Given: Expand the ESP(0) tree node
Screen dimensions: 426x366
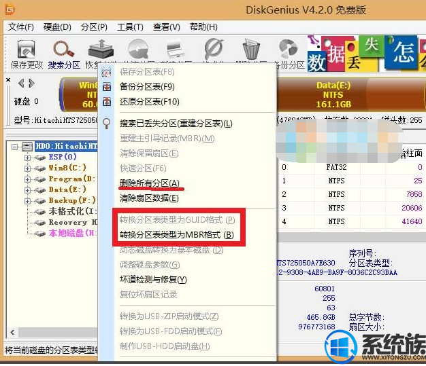Looking at the screenshot, I should coord(27,158).
